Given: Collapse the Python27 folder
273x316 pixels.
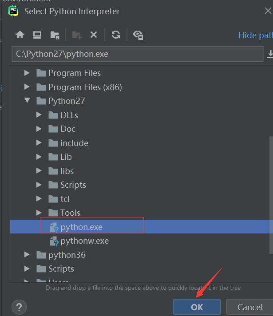Looking at the screenshot, I should pyautogui.click(x=27, y=100).
